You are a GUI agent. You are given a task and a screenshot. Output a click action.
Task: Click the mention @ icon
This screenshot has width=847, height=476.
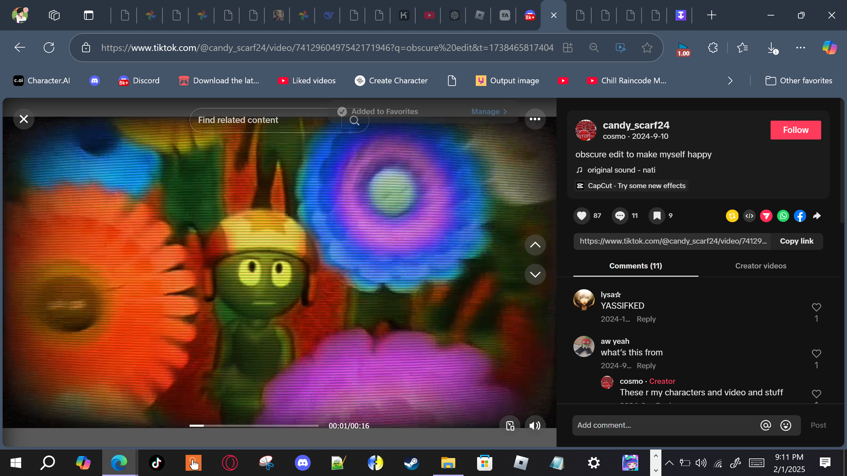tap(765, 425)
